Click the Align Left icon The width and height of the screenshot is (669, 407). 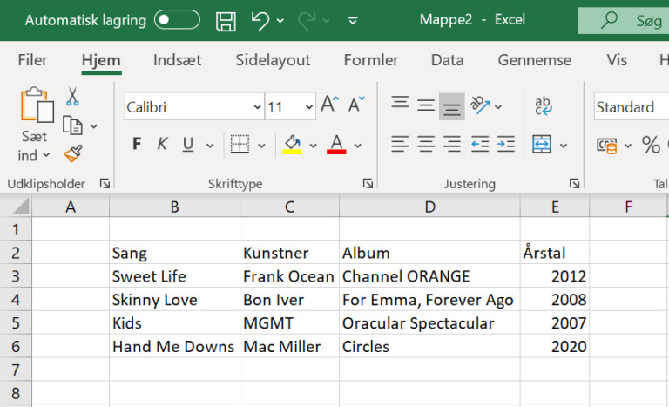(x=400, y=145)
